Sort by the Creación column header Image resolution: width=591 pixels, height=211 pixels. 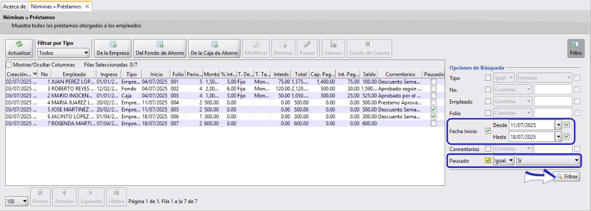click(x=22, y=74)
